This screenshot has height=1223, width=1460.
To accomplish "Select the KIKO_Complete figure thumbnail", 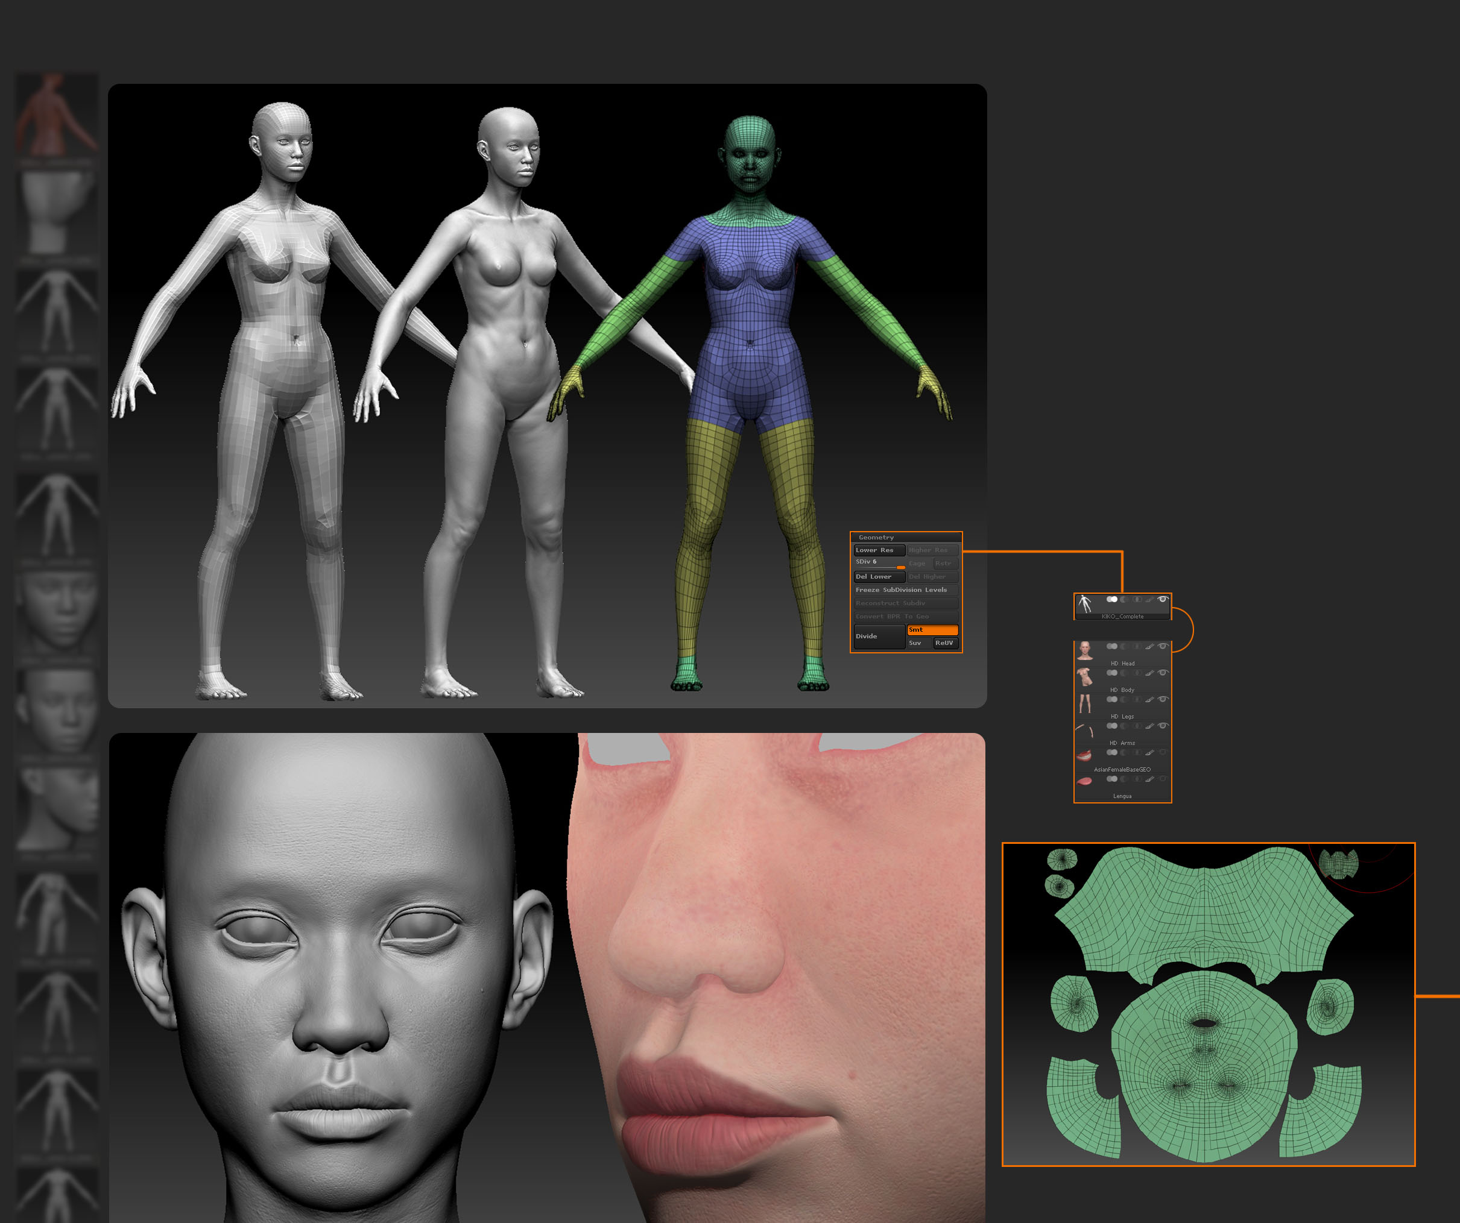I will pyautogui.click(x=1084, y=604).
